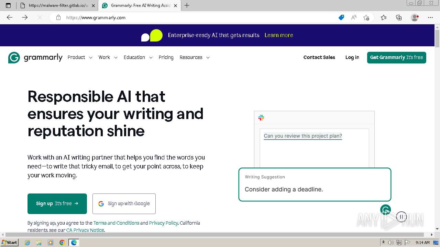Click the volume icon in system tray
440x247 pixels.
coord(391,243)
